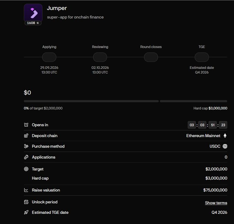This screenshot has height=224, width=234.
Task: Click the Raise valuation label
Action: tap(46, 190)
